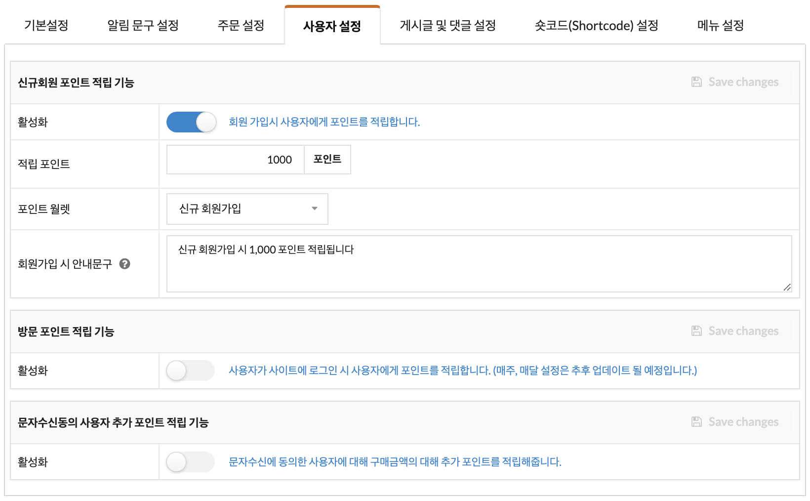Click the 적립 포인트 input showing 1000
Image resolution: width=810 pixels, height=501 pixels.
pos(235,160)
